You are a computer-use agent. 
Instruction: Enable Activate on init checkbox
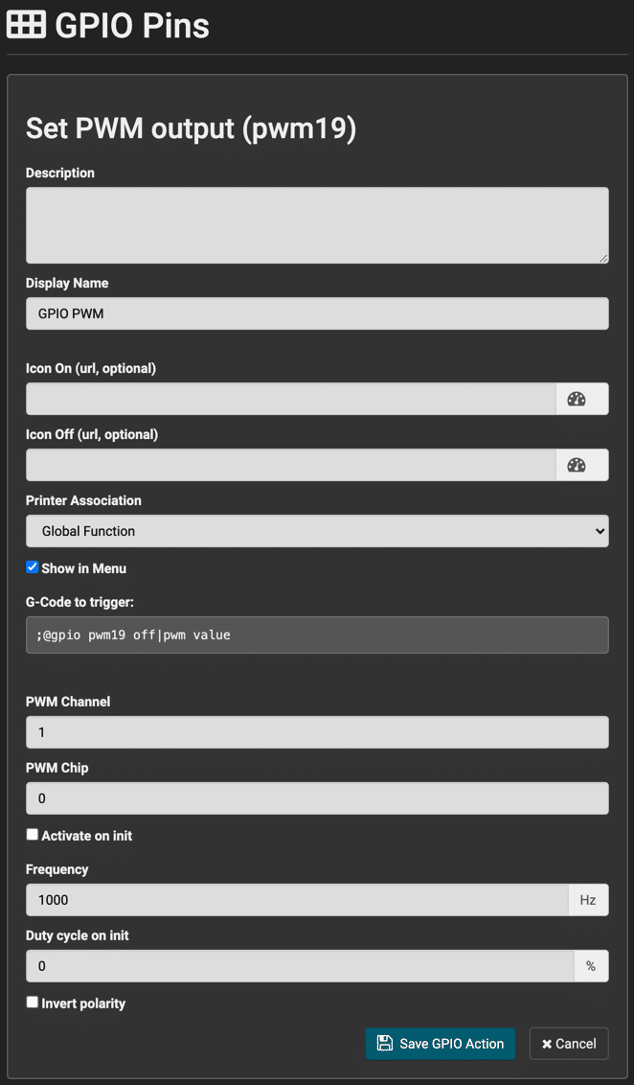pos(32,835)
